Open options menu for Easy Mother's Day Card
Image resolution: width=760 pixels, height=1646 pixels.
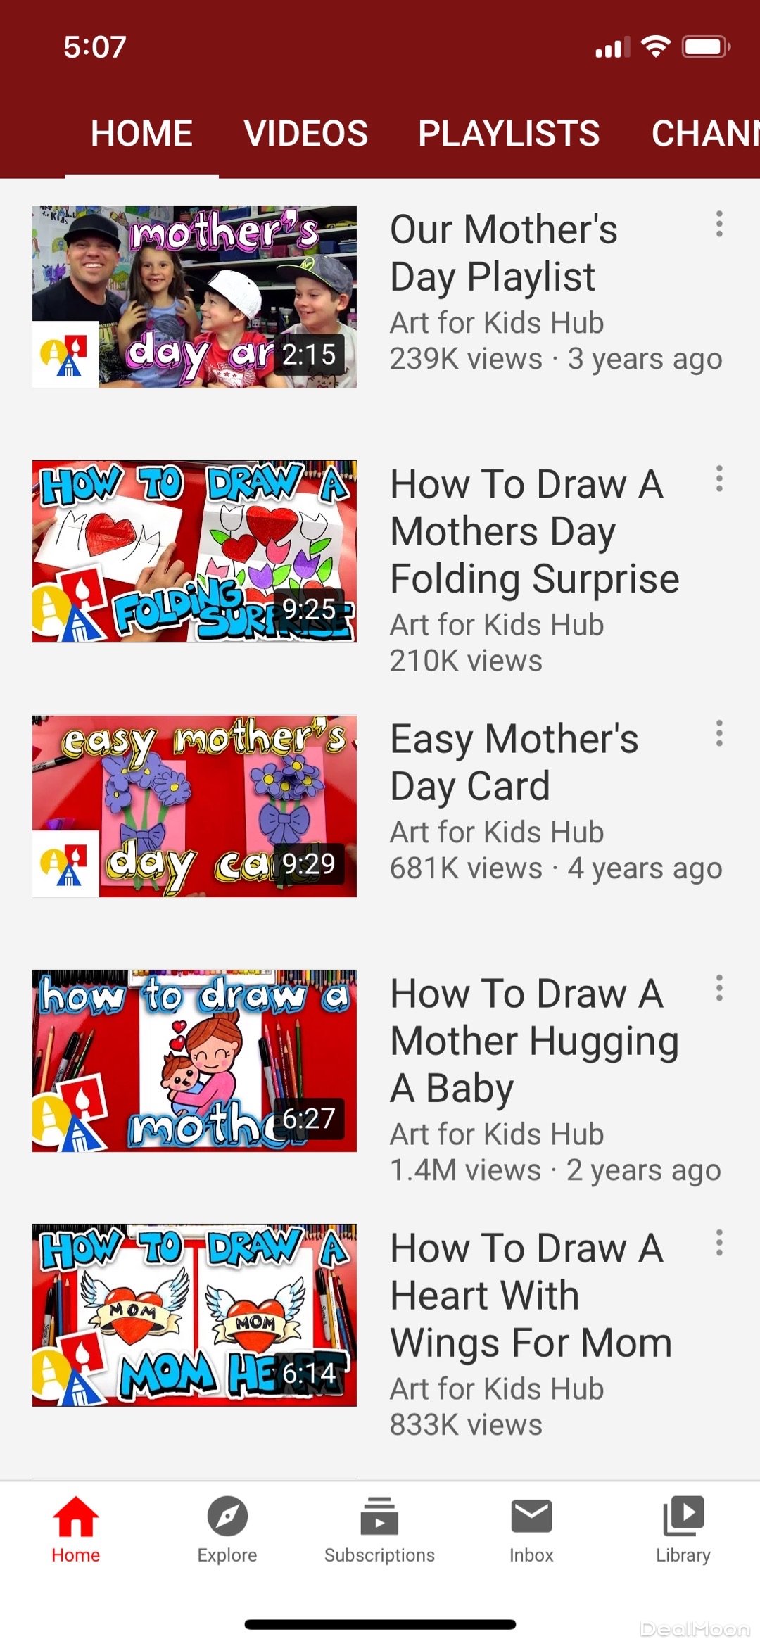(x=719, y=733)
